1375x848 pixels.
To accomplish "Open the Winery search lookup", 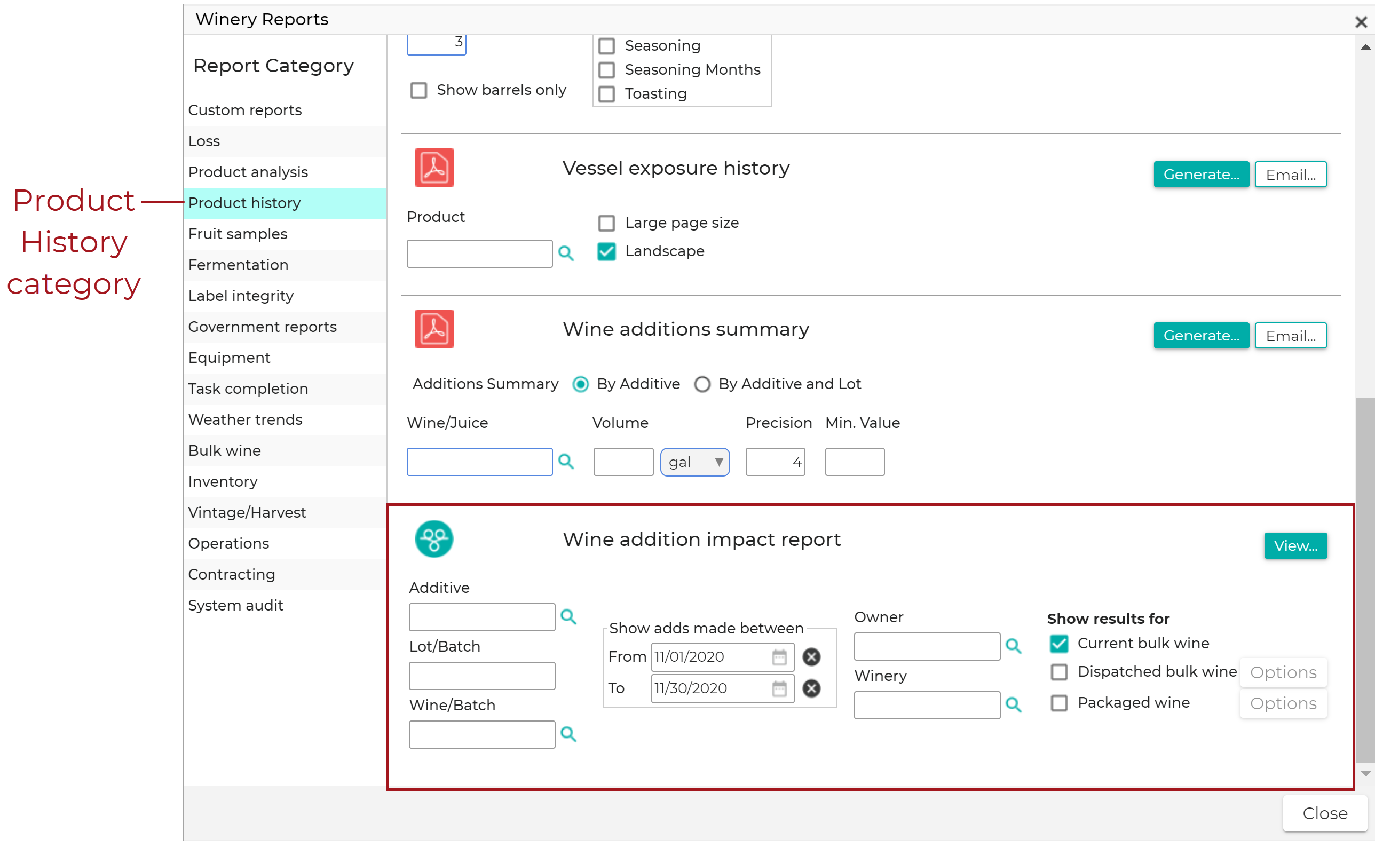I will click(1014, 705).
